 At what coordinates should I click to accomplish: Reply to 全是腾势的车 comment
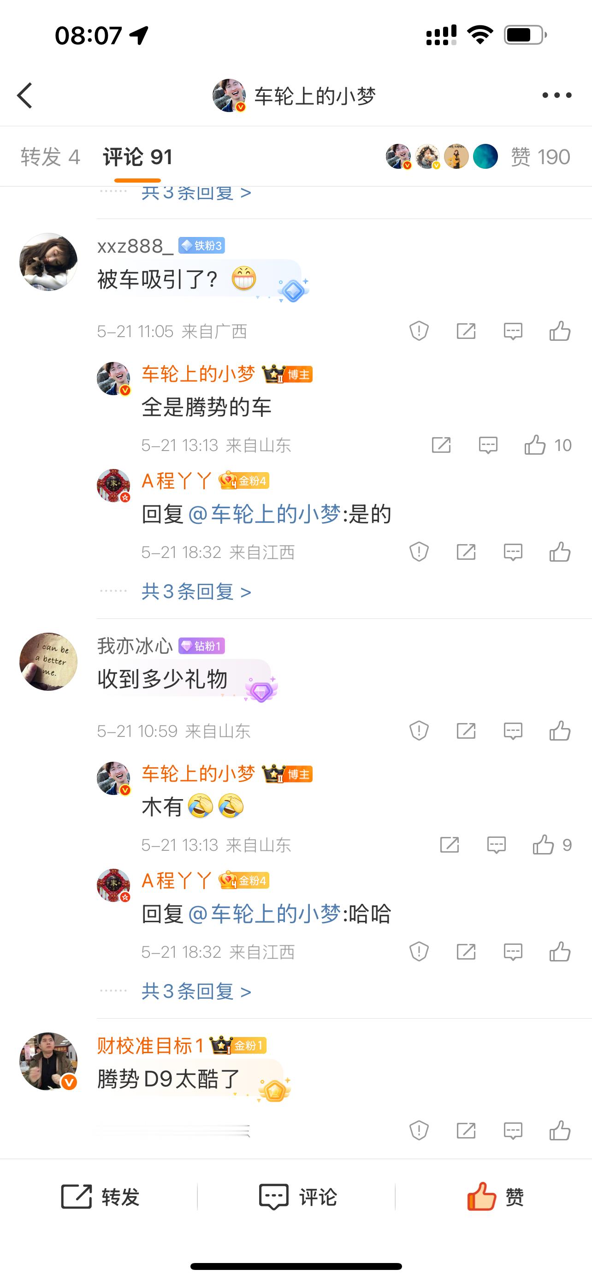(488, 445)
